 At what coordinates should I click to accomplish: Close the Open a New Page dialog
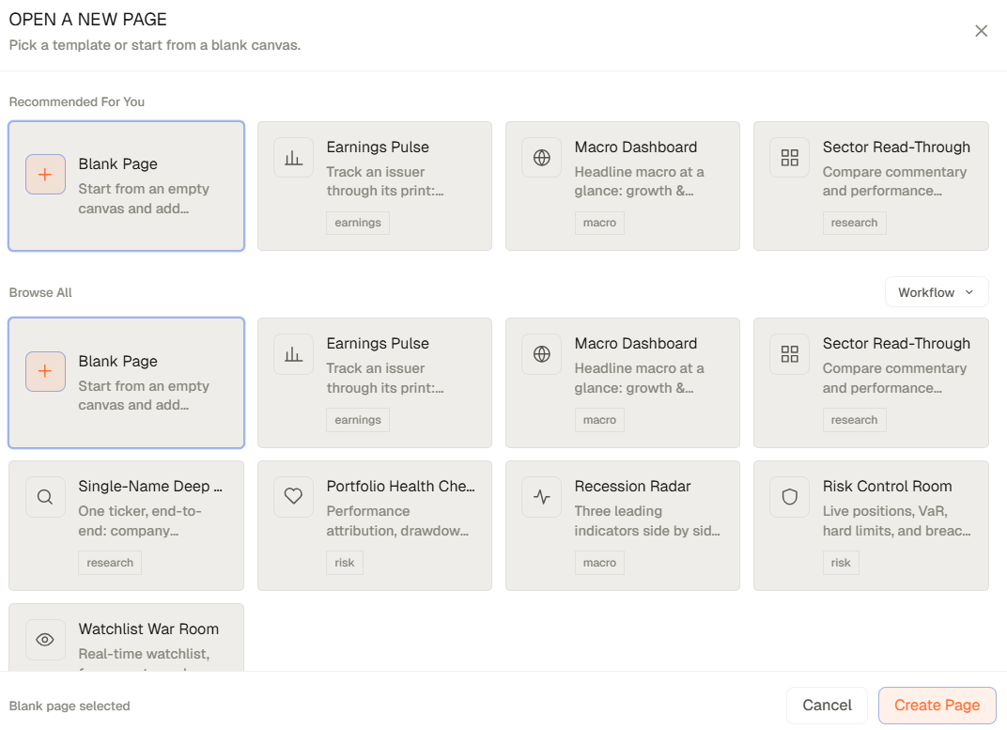pyautogui.click(x=981, y=31)
